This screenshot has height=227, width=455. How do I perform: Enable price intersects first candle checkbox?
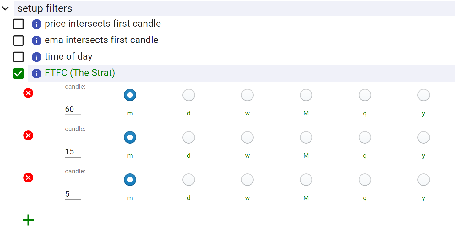(19, 24)
